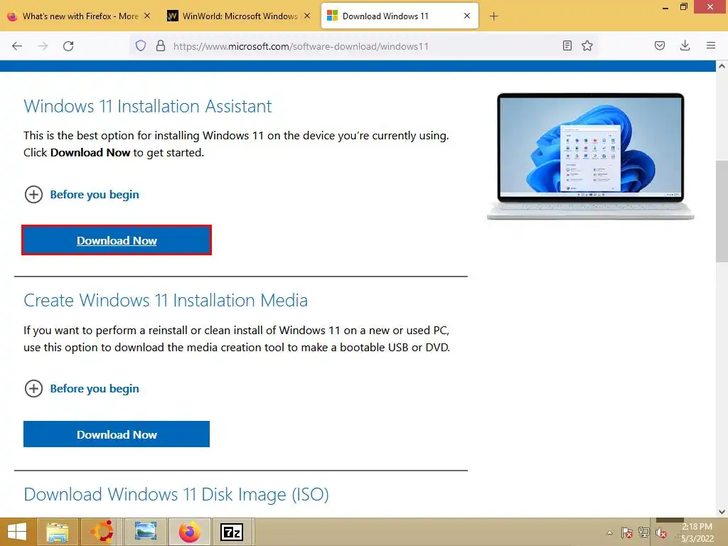Click the Windows 11 laptop image

tap(590, 156)
